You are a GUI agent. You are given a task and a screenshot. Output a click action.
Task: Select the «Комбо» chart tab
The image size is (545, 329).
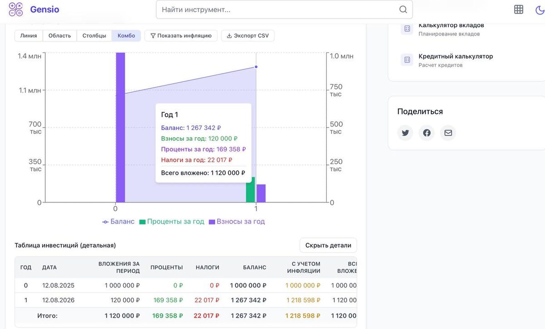coord(126,35)
